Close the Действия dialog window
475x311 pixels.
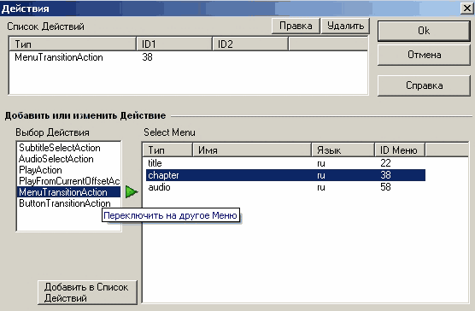click(x=467, y=9)
